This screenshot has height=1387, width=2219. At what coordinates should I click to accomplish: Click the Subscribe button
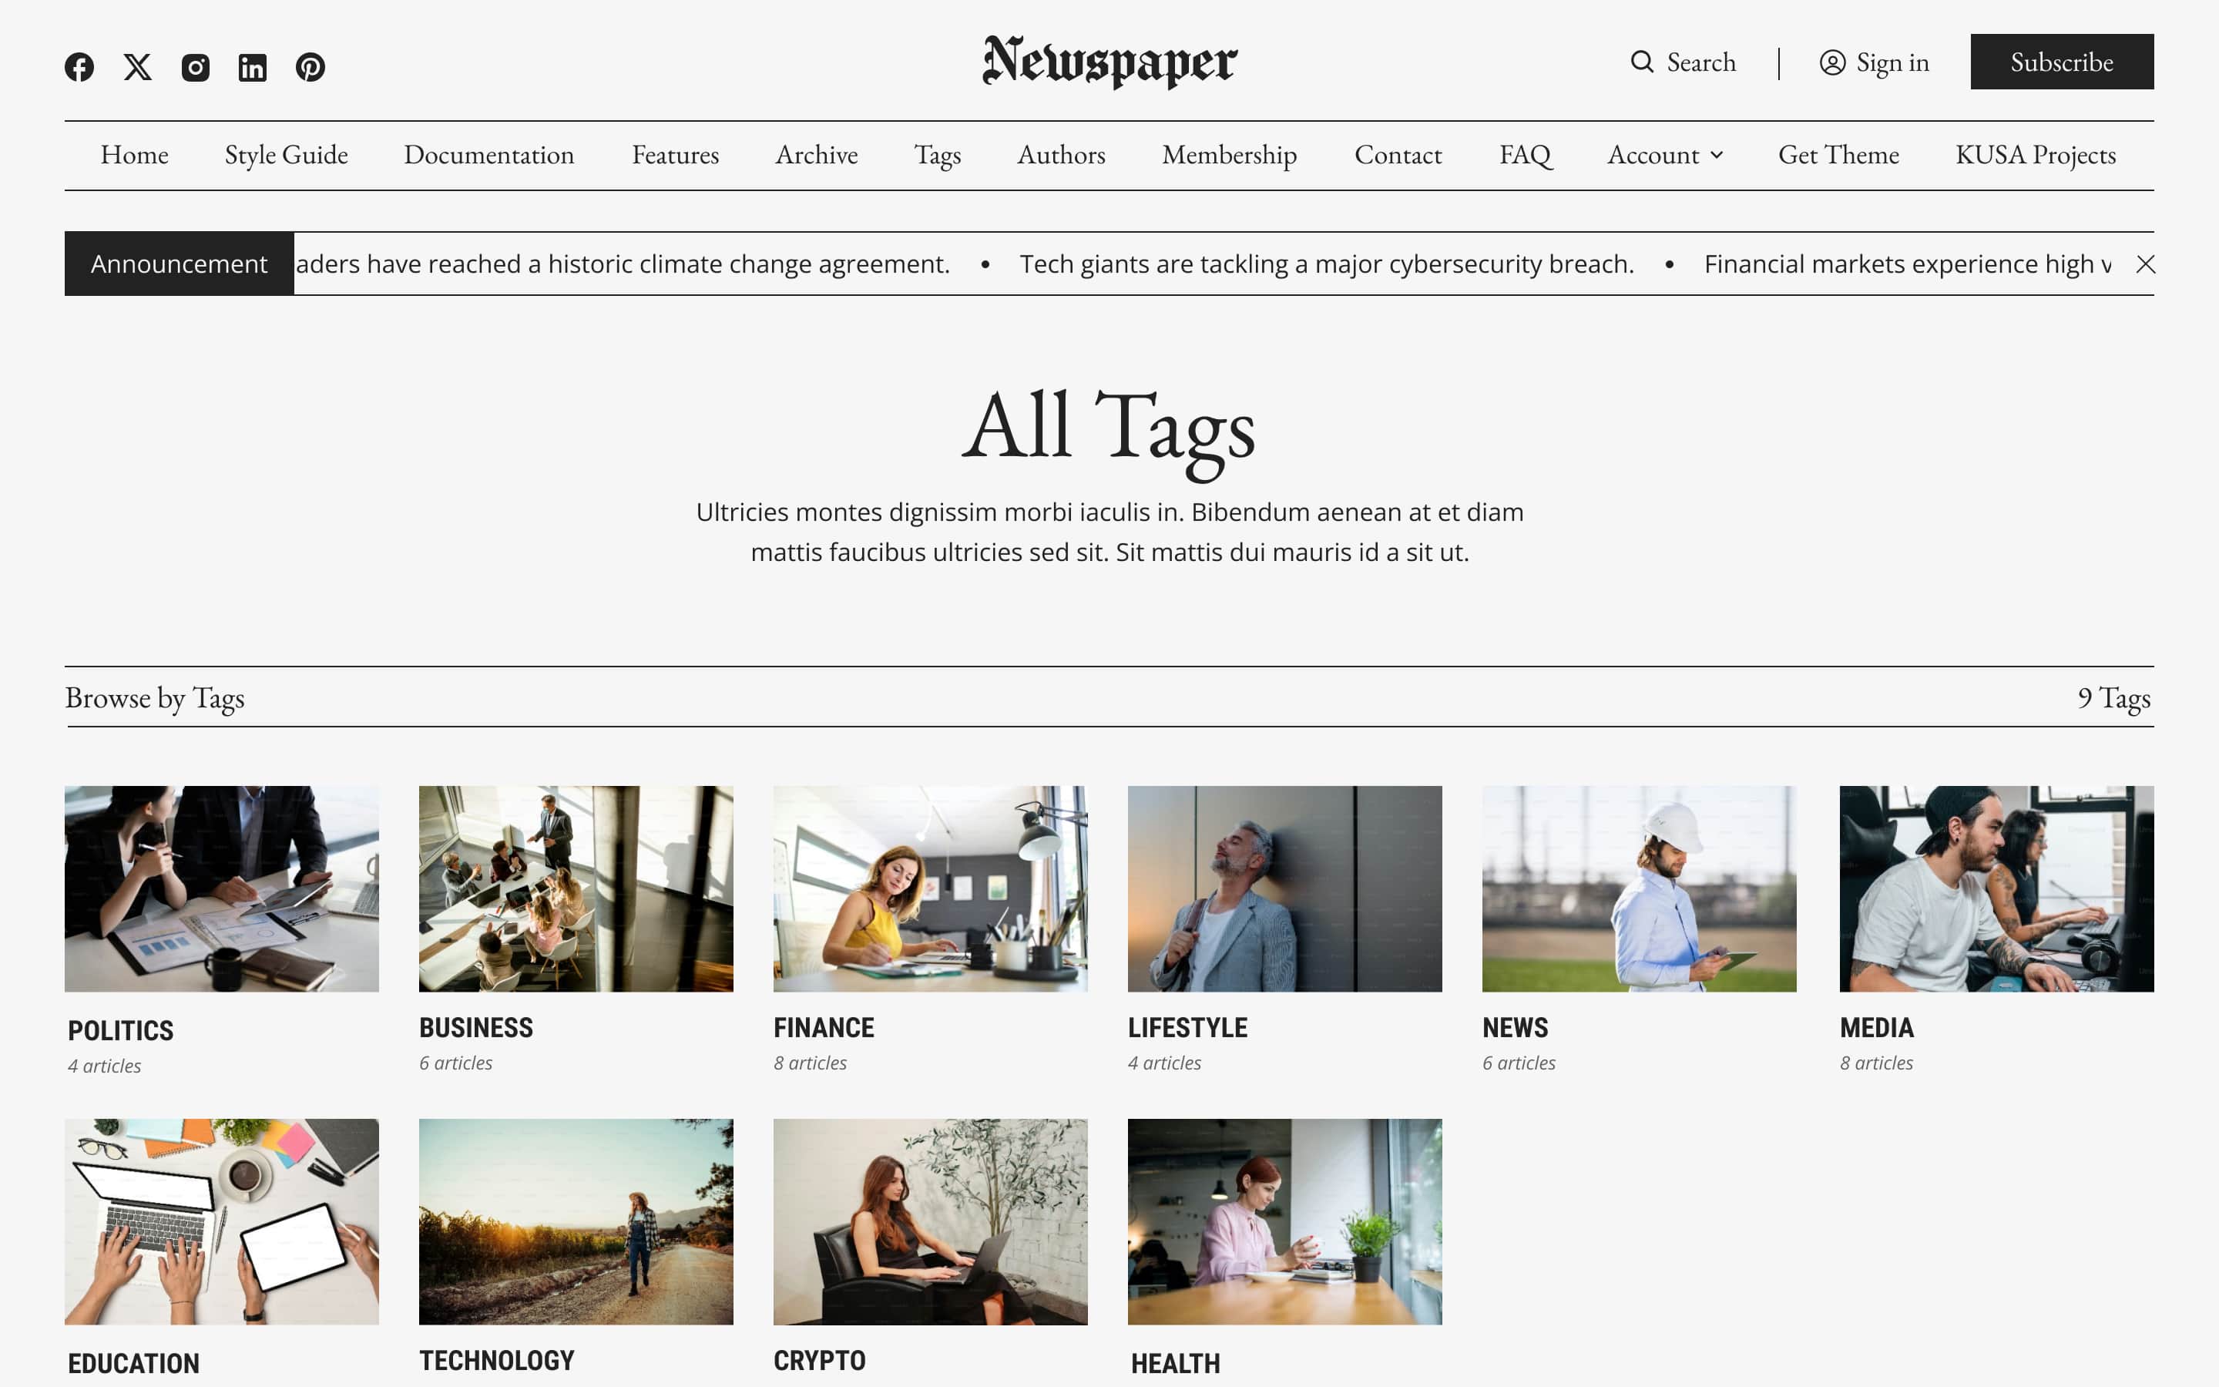(2061, 62)
